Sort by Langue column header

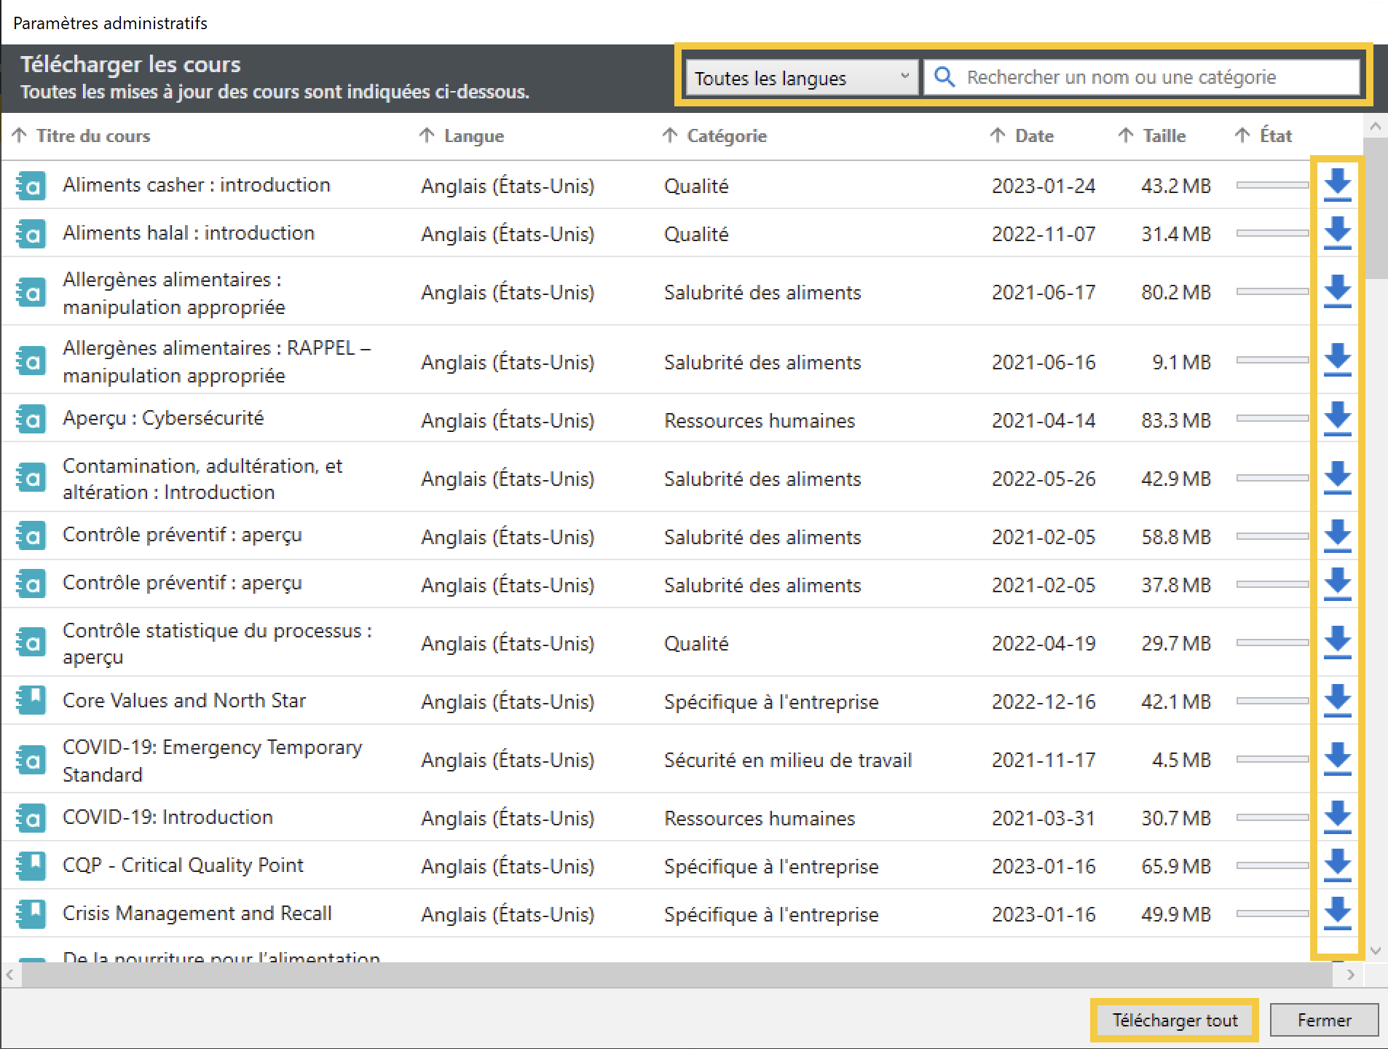[x=462, y=135]
